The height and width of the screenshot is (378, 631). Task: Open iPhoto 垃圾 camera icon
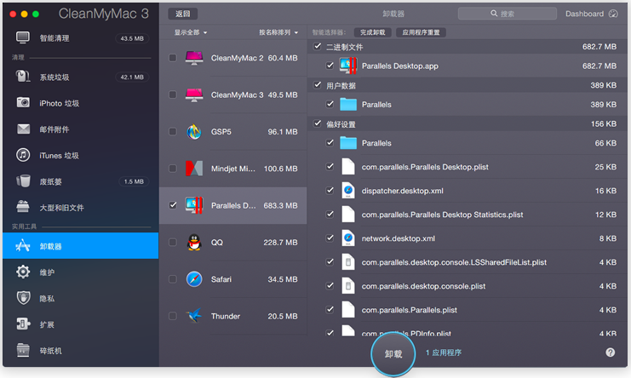click(23, 103)
